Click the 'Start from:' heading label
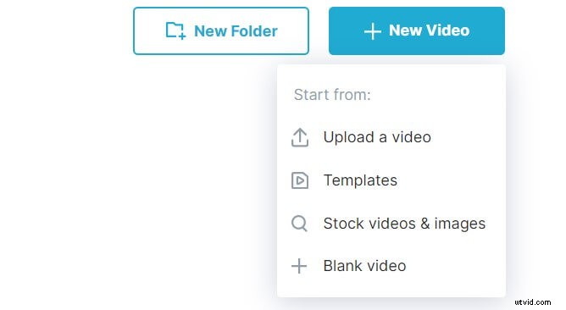The image size is (566, 310). pyautogui.click(x=332, y=95)
